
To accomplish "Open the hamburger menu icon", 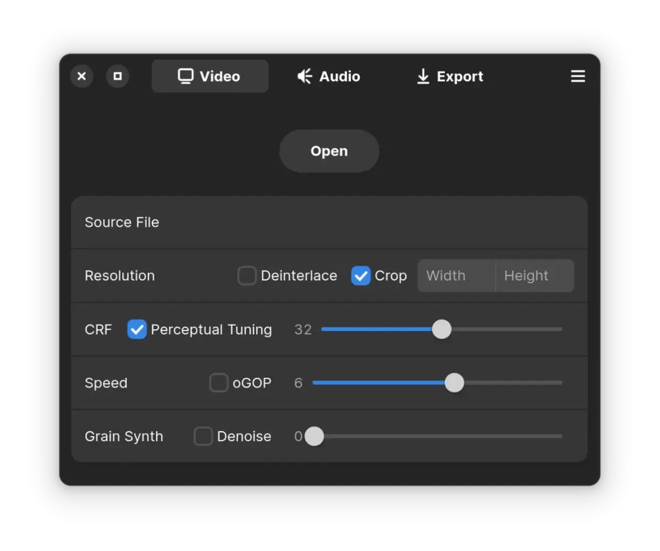I will point(577,76).
